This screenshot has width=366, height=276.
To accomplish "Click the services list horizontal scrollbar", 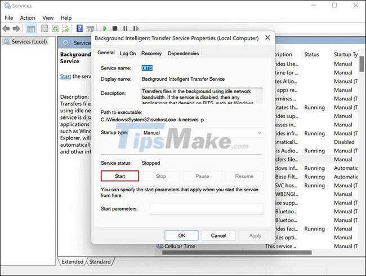I will pyautogui.click(x=236, y=252).
